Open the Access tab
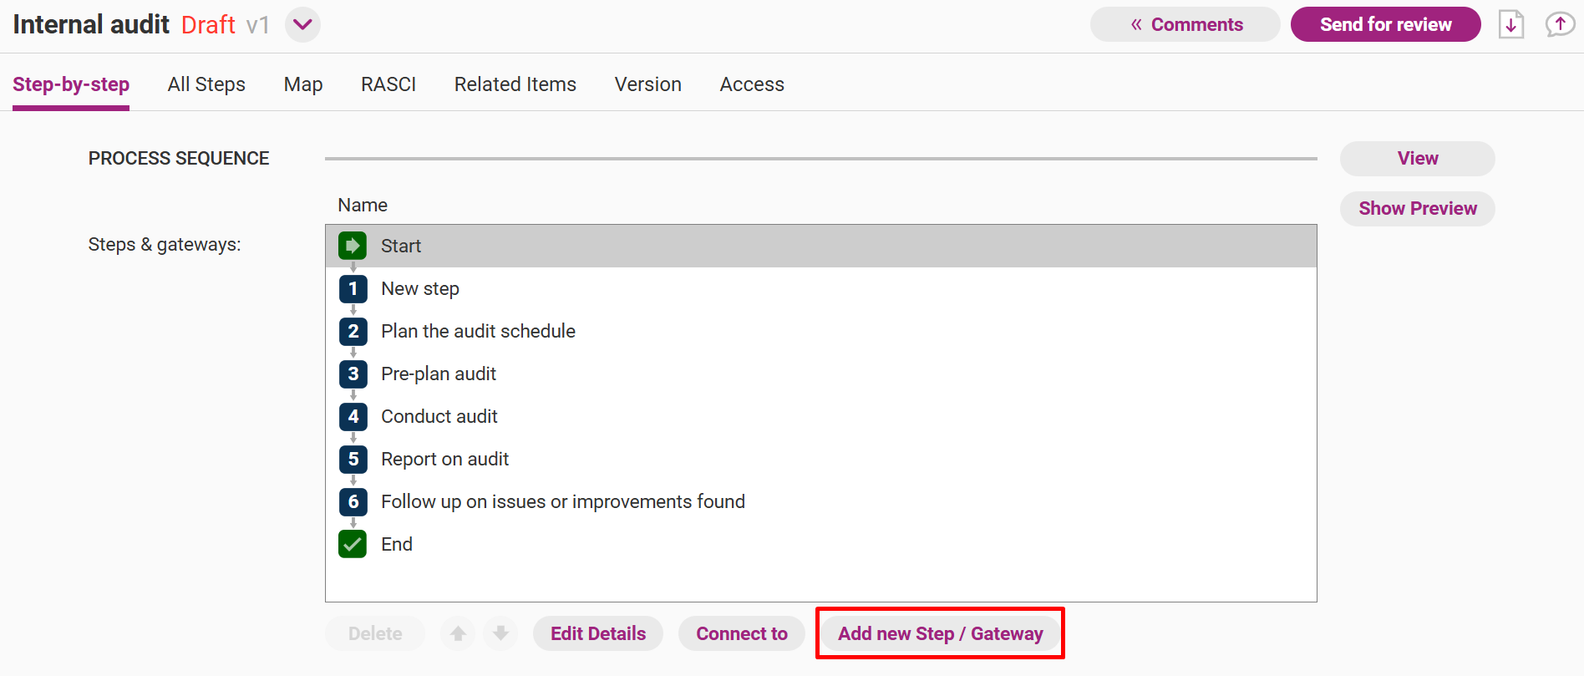Screen dimensions: 1584x676 [x=752, y=84]
